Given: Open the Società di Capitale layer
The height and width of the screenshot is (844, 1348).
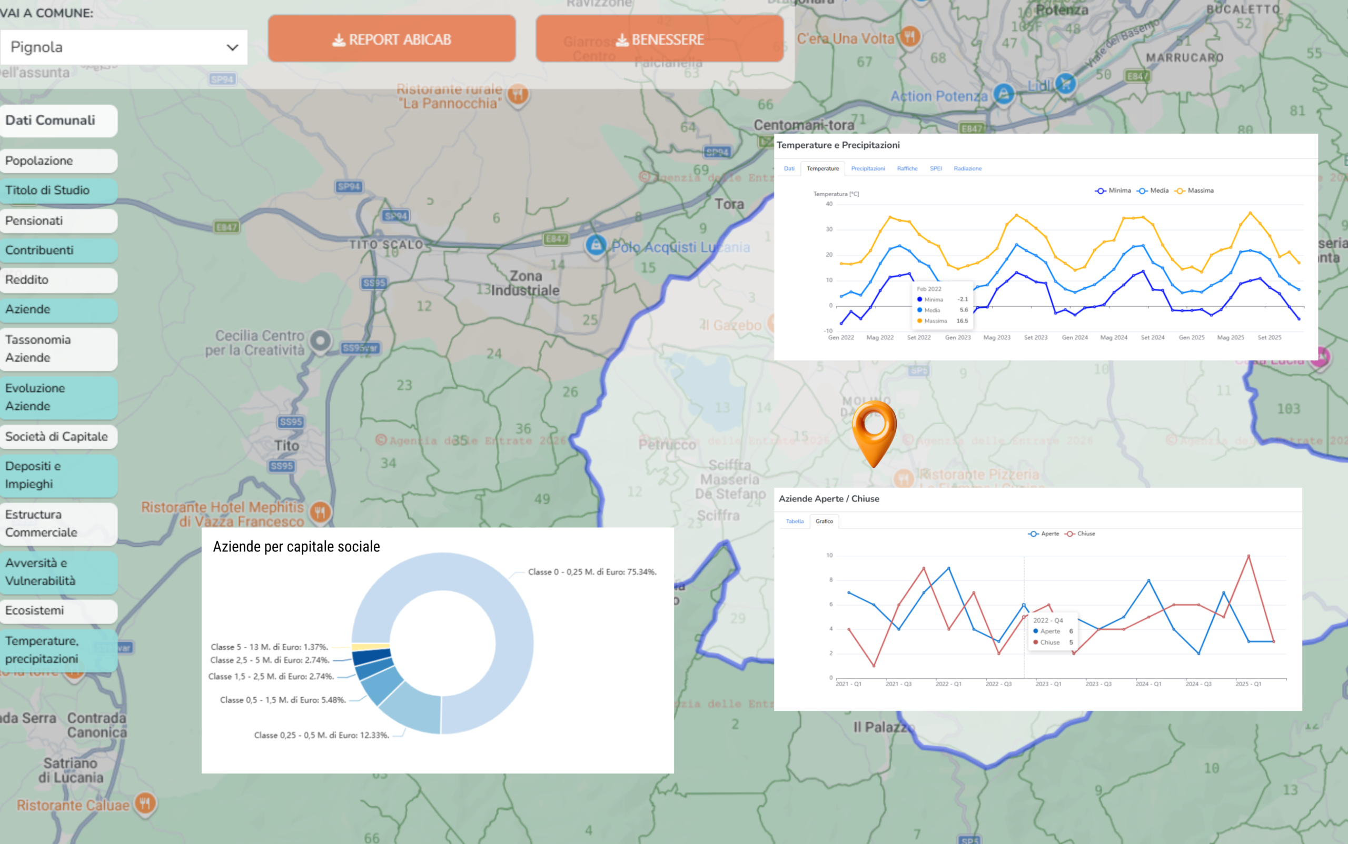Looking at the screenshot, I should (58, 437).
